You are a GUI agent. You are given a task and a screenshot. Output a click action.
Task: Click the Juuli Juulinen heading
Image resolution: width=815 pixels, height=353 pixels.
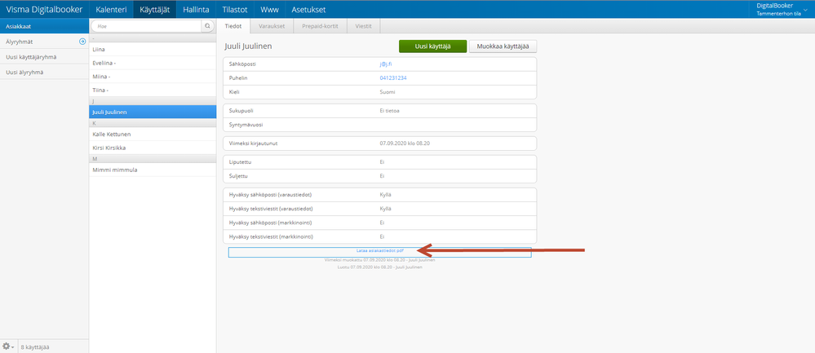point(248,46)
